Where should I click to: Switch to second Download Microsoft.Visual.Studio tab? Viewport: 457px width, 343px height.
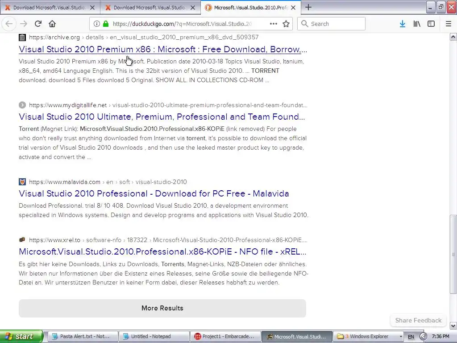(x=150, y=8)
